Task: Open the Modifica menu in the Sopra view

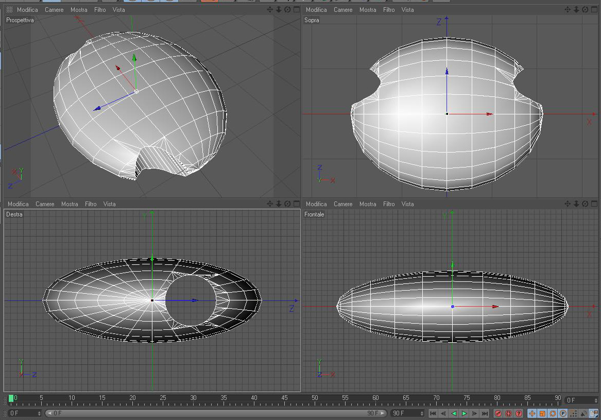Action: coord(316,10)
